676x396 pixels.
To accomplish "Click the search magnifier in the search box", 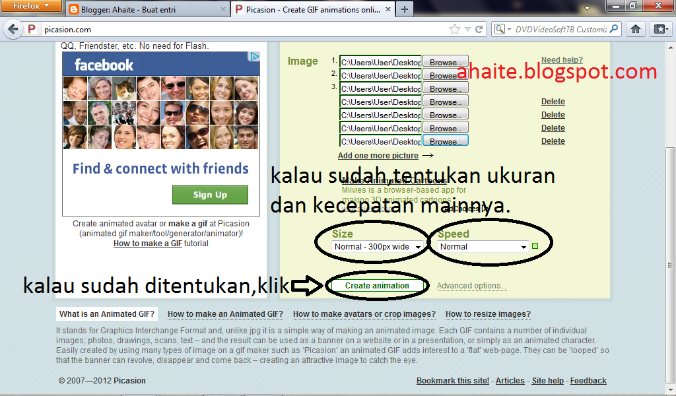I will coord(614,29).
